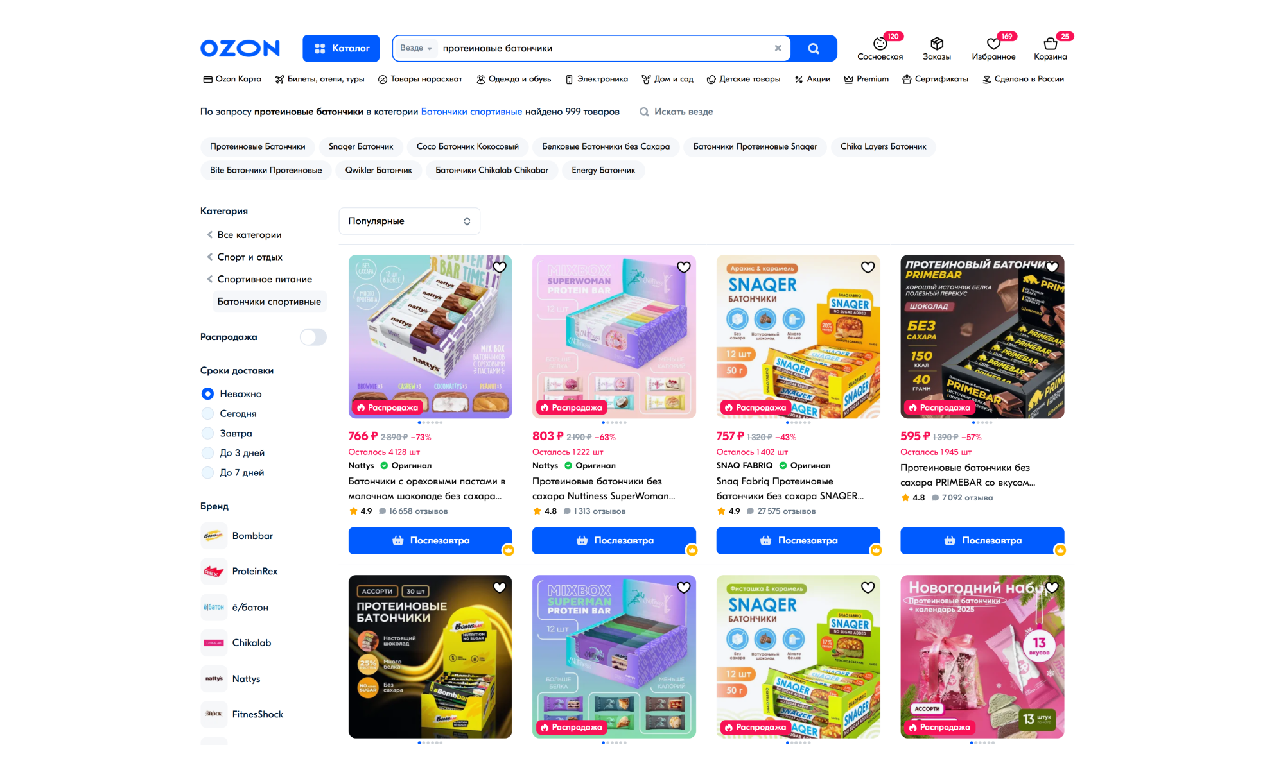
Task: Follow the Батончики спортивные category link
Action: click(471, 112)
